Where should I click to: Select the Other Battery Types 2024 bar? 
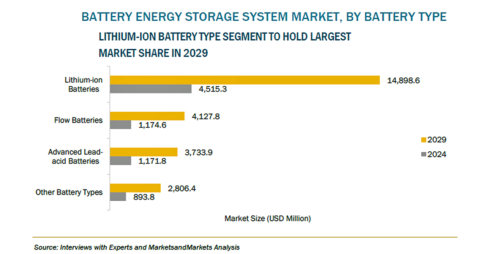coord(118,197)
